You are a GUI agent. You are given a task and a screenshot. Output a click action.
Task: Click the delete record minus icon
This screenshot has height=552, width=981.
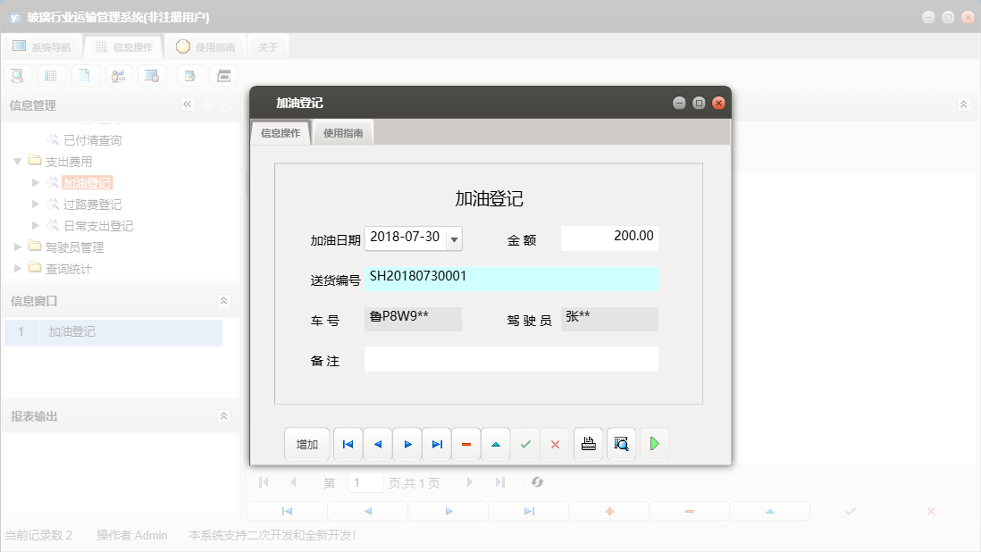click(465, 443)
